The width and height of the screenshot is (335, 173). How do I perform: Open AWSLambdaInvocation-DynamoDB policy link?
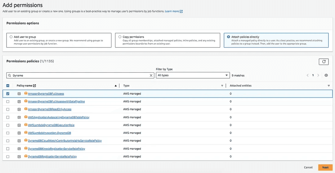[49, 133]
